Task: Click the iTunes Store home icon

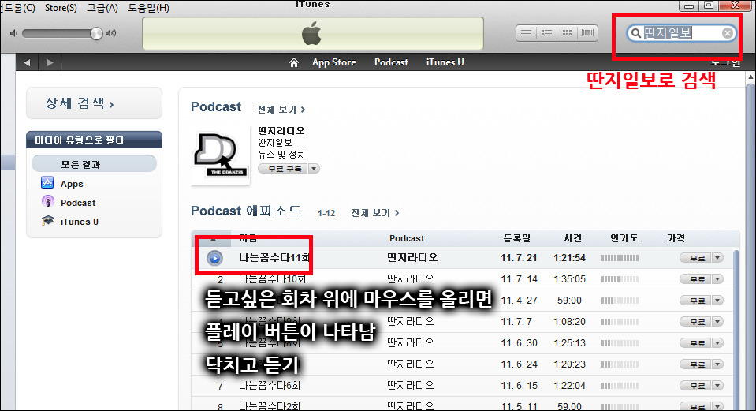Action: coord(293,62)
